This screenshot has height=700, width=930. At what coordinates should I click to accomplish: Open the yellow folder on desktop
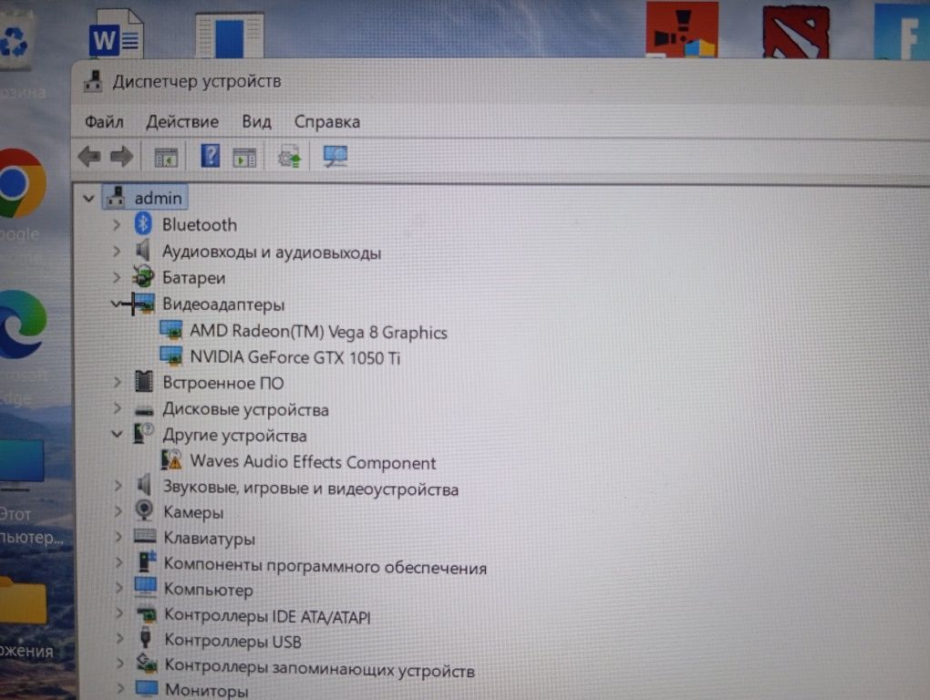pos(23,601)
